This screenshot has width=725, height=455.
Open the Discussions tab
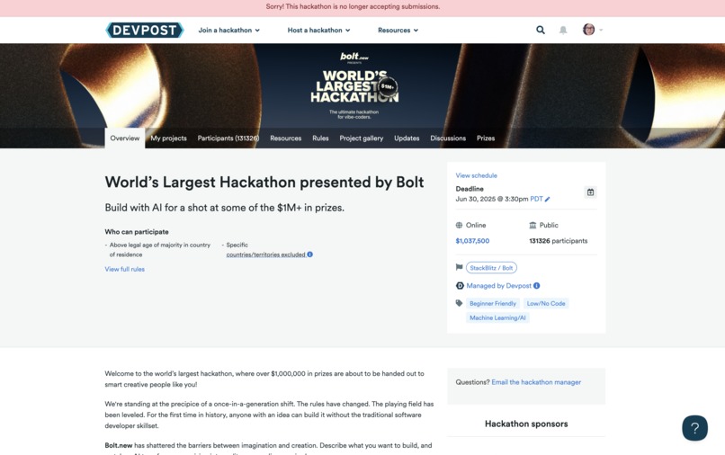(448, 138)
